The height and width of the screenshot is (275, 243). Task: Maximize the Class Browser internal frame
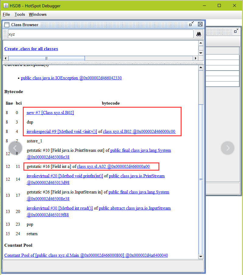tap(191, 24)
